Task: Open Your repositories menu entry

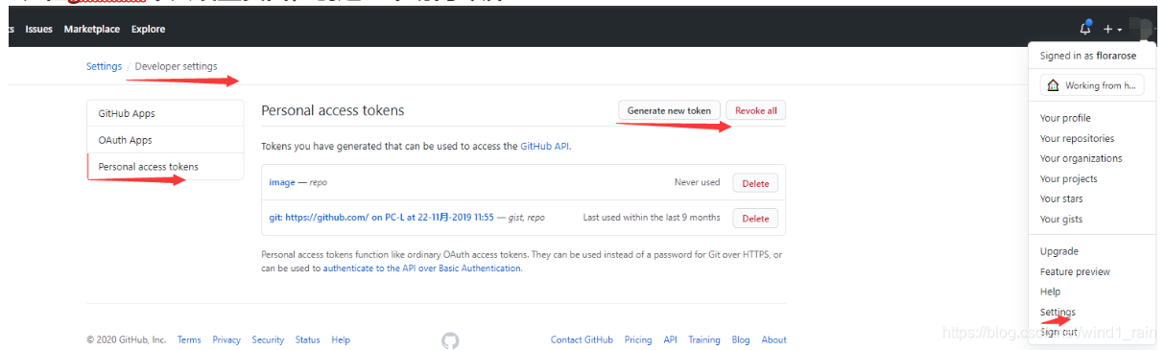Action: click(x=1077, y=138)
